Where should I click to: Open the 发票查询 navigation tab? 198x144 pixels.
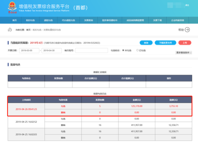tap(88, 20)
